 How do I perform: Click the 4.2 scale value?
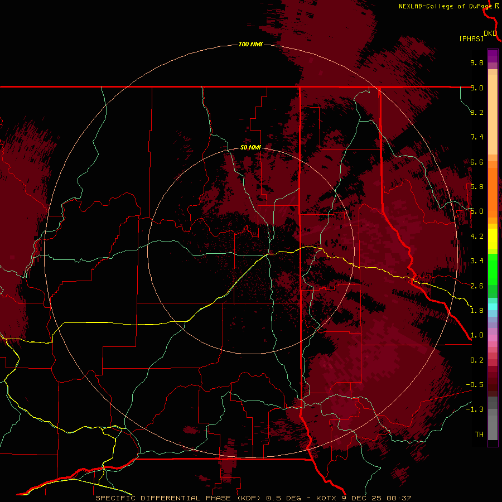click(x=477, y=236)
